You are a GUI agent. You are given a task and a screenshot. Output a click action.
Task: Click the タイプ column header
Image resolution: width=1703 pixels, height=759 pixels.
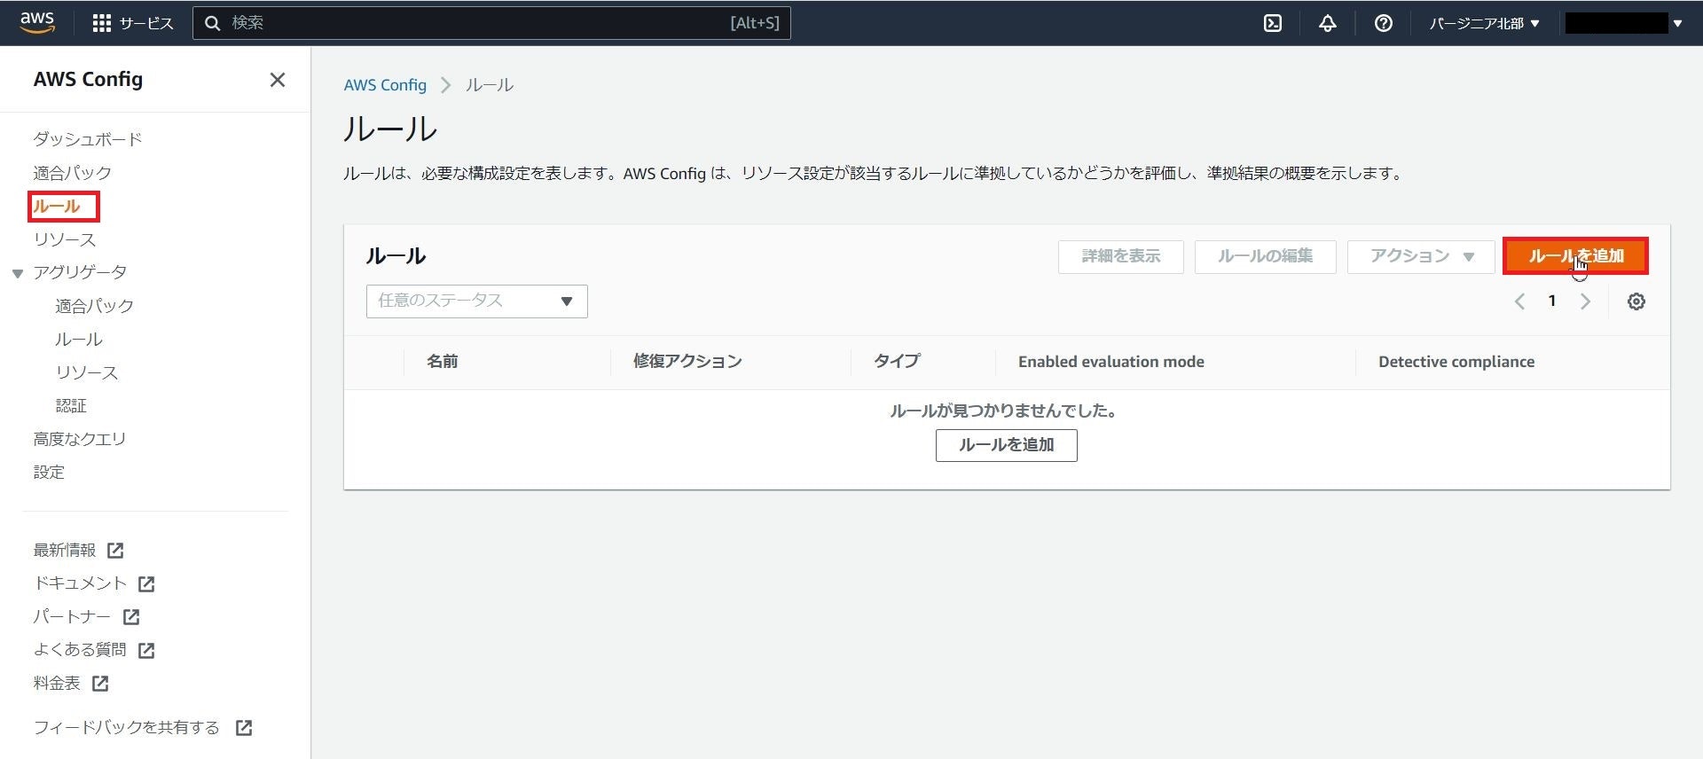pos(897,362)
